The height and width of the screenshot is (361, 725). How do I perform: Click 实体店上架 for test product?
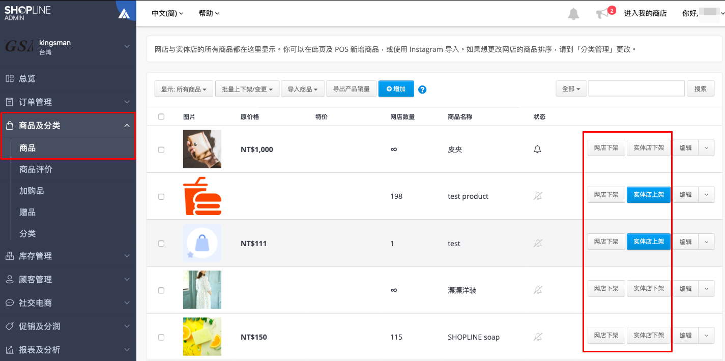[x=649, y=195]
